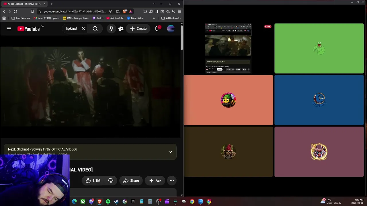Viewport: 367px width, 206px height.
Task: Open the more actions three-dot menu
Action: (x=172, y=181)
